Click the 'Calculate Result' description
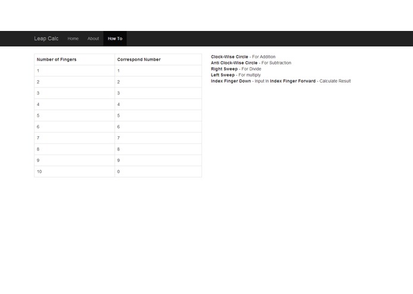 click(335, 81)
